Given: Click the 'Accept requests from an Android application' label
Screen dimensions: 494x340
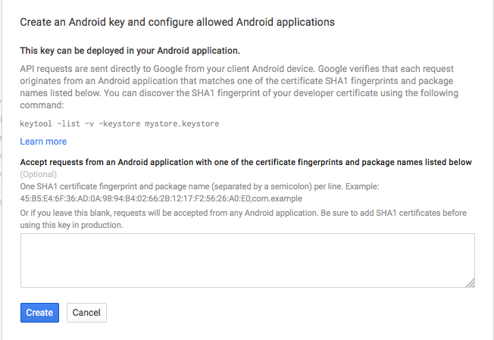Looking at the screenshot, I should (x=245, y=163).
